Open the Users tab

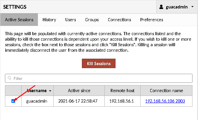(71, 20)
